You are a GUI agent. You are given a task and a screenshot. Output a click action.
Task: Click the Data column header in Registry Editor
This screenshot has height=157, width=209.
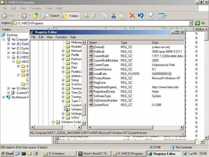pos(167,43)
